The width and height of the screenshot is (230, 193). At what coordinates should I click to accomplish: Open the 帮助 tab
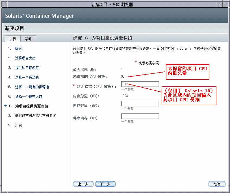[28, 39]
